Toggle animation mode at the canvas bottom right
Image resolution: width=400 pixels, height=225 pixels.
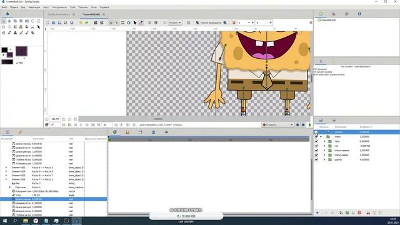tap(310, 125)
